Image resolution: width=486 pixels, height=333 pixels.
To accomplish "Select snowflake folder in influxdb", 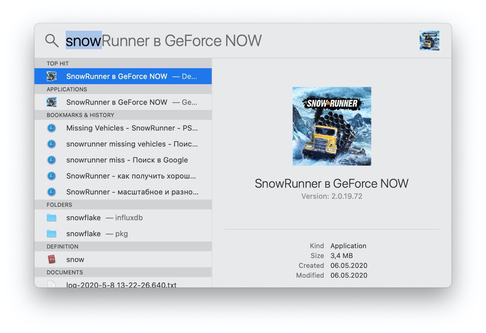I will tap(123, 218).
